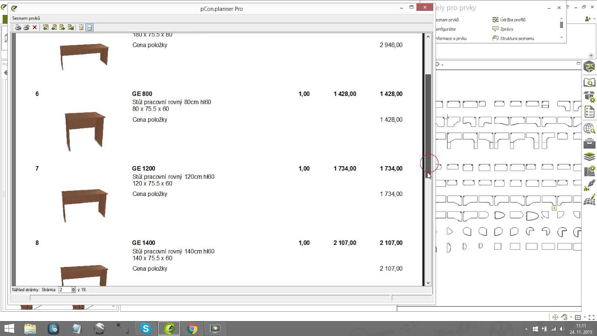The width and height of the screenshot is (597, 336).
Task: Go to previous page toolbar icon
Action: coord(54,28)
